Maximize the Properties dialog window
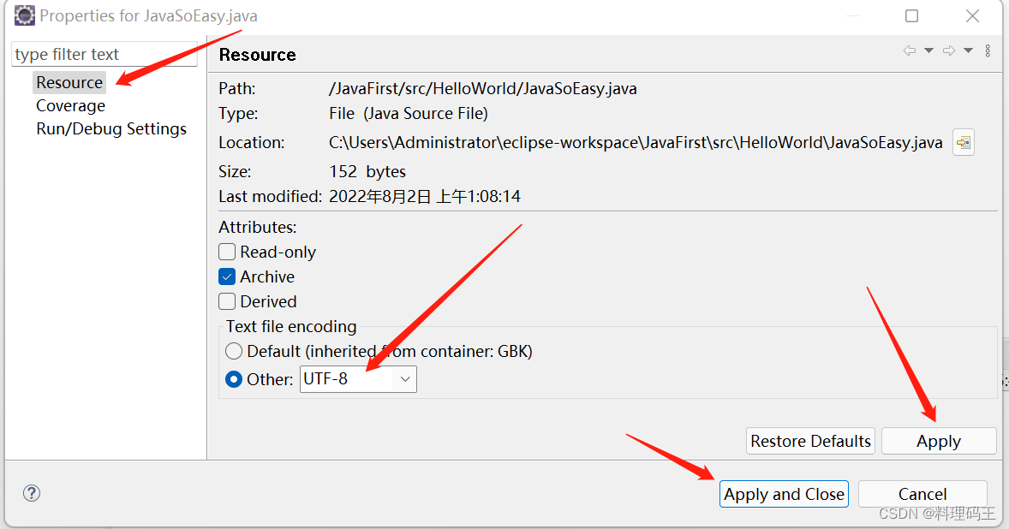This screenshot has height=529, width=1009. 911,15
